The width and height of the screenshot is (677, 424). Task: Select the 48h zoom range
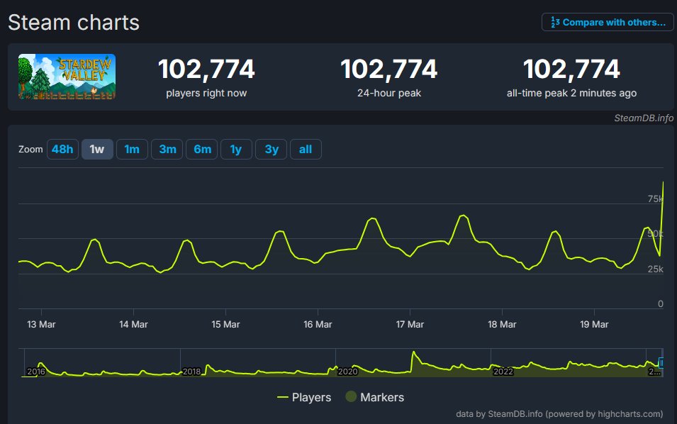[x=62, y=150]
